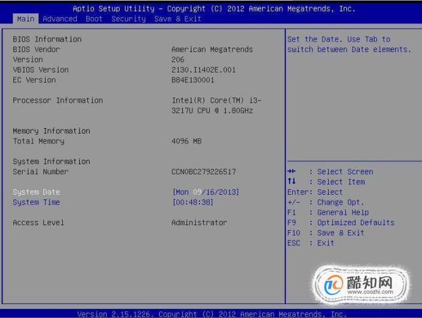Click the Change Opt. help text
Screen dimensions: 422x318
click(x=341, y=202)
